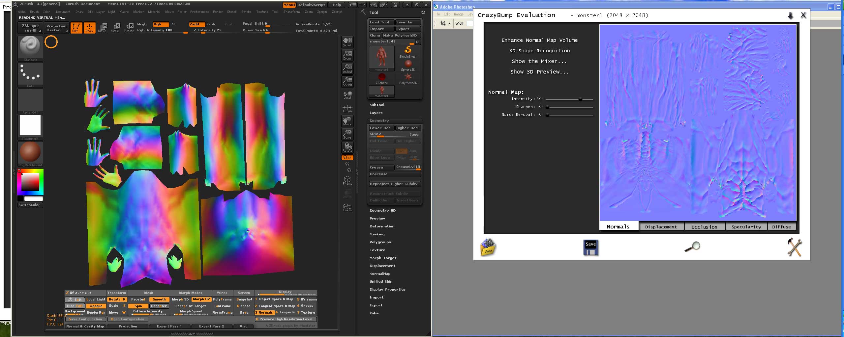This screenshot has width=844, height=337.
Task: Select the SimpleBrush tool icon
Action: (408, 52)
